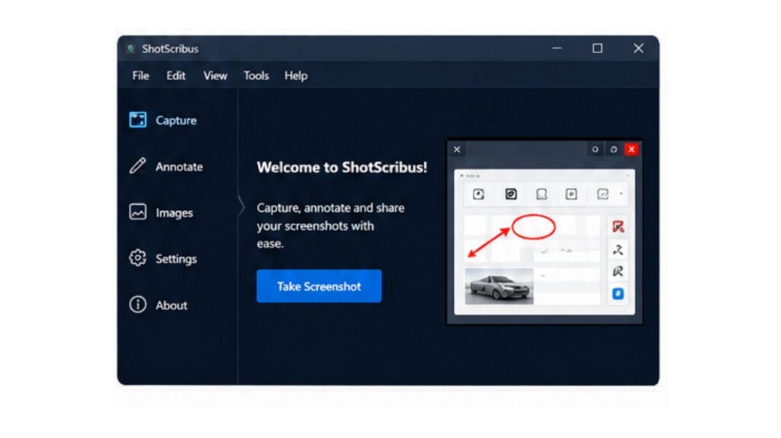Click the preview image of the annotated screenshot
The height and width of the screenshot is (438, 781).
[x=545, y=232]
